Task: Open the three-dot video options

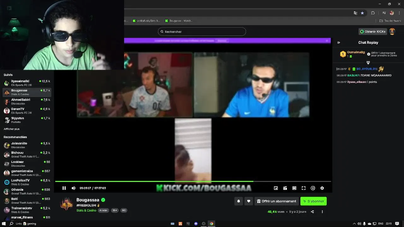Action: [322, 212]
